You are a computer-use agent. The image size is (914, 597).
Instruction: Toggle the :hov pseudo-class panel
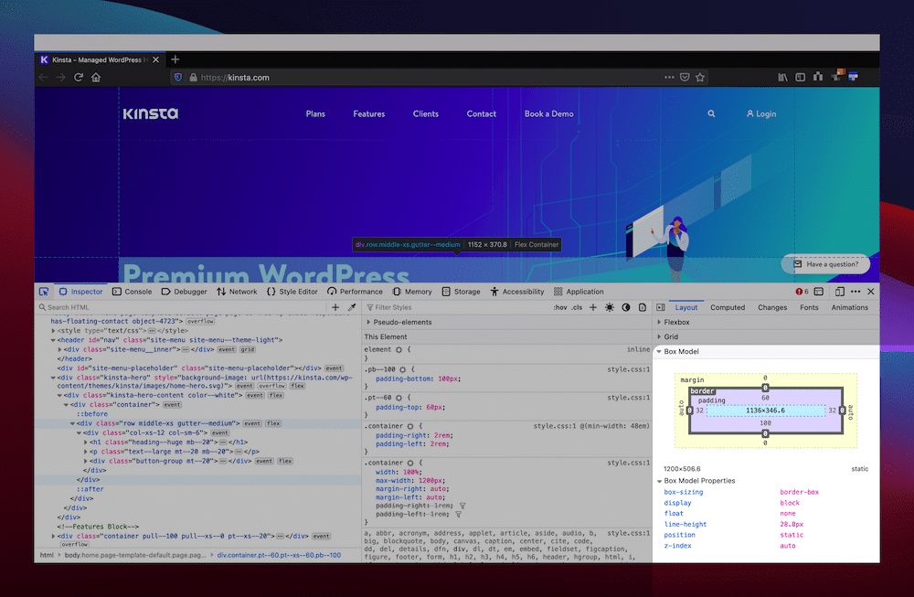(x=558, y=307)
